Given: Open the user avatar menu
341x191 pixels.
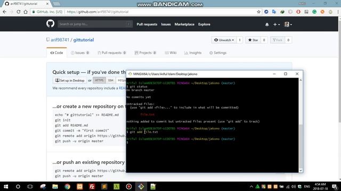Looking at the screenshot, I should pyautogui.click(x=288, y=24).
